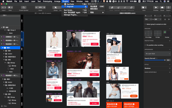The height and width of the screenshot is (108, 172).
Task: Add a new document tab with plus
Action: [x=171, y=13]
